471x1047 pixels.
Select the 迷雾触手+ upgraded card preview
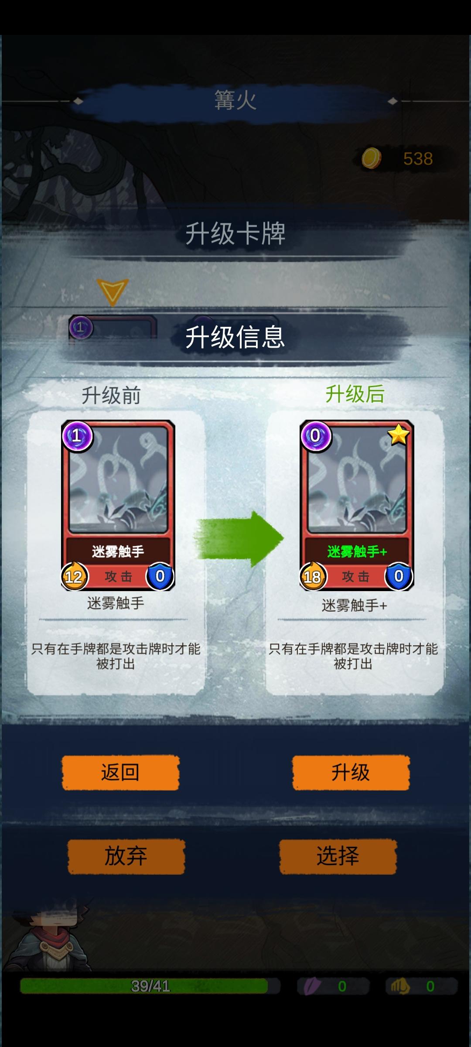[x=357, y=505]
